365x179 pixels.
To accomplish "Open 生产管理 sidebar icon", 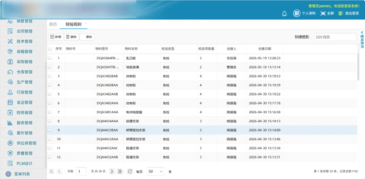I will (x=10, y=82).
